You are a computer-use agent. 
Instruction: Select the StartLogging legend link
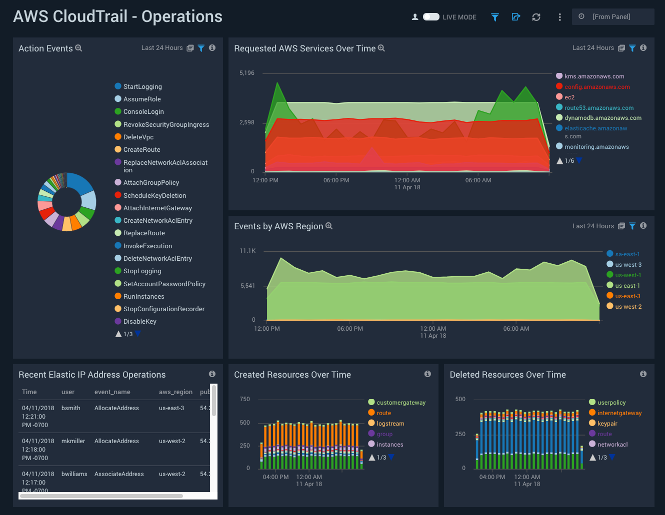[x=142, y=86]
